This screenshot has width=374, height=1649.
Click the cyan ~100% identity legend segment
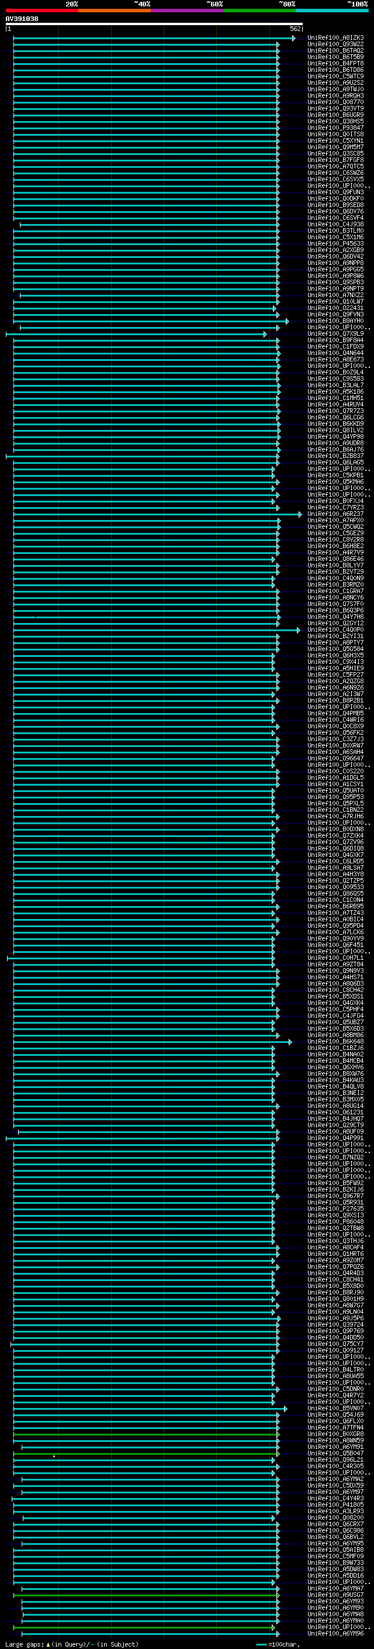(x=332, y=11)
